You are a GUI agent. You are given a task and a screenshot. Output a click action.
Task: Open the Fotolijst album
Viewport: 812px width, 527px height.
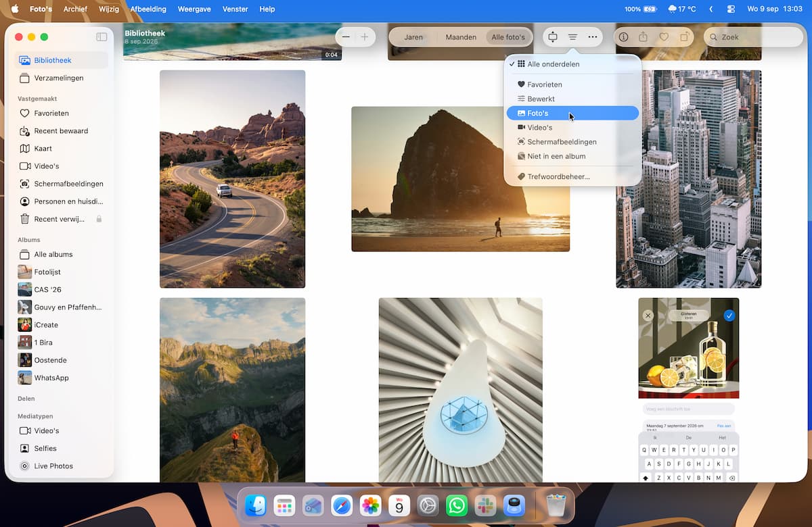62,272
